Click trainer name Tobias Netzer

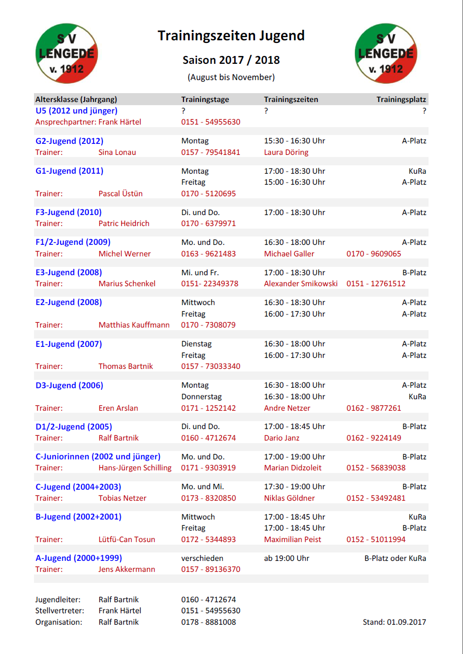pos(122,498)
